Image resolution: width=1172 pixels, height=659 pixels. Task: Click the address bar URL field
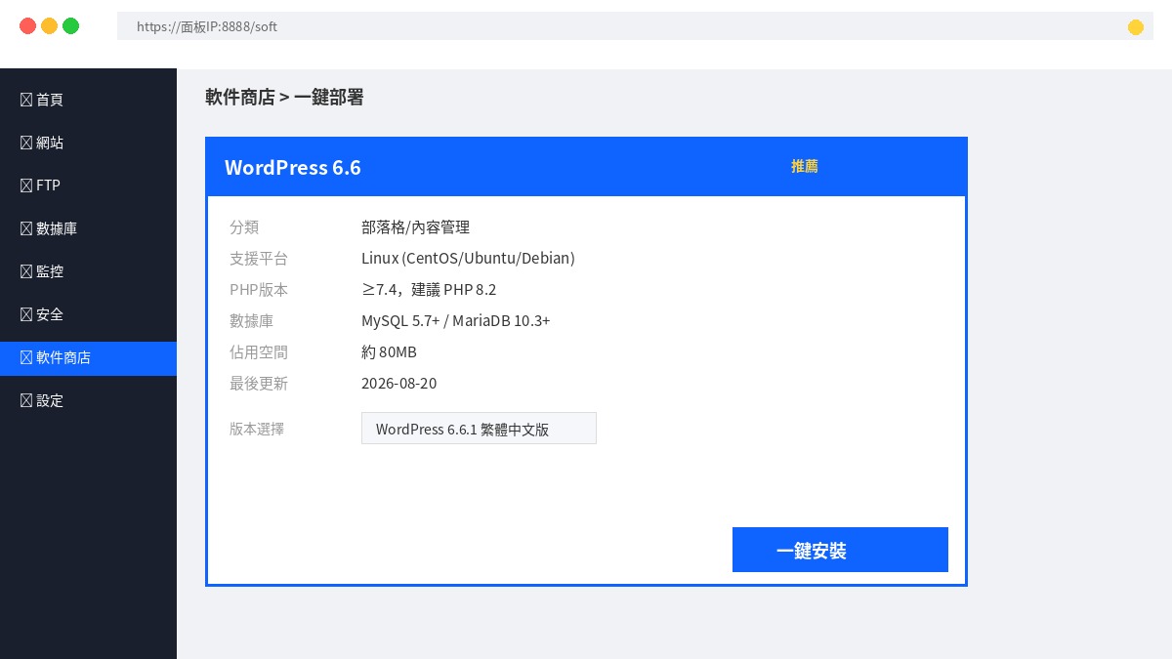click(635, 26)
